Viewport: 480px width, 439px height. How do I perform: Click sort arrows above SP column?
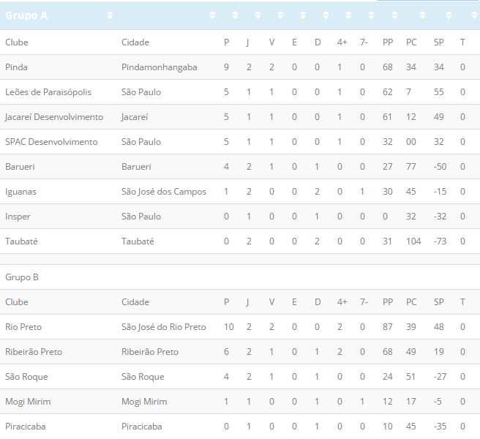(x=449, y=15)
